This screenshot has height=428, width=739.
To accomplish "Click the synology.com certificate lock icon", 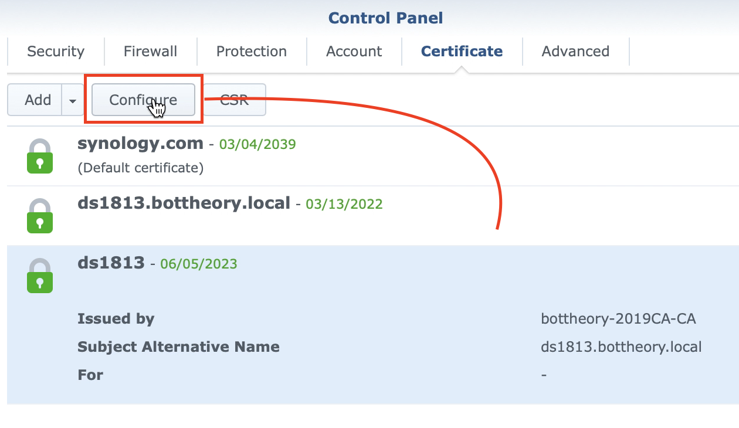I will (40, 156).
